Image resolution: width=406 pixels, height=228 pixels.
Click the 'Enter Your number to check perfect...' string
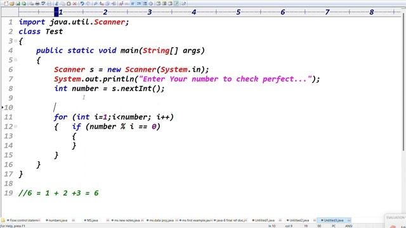(225, 79)
